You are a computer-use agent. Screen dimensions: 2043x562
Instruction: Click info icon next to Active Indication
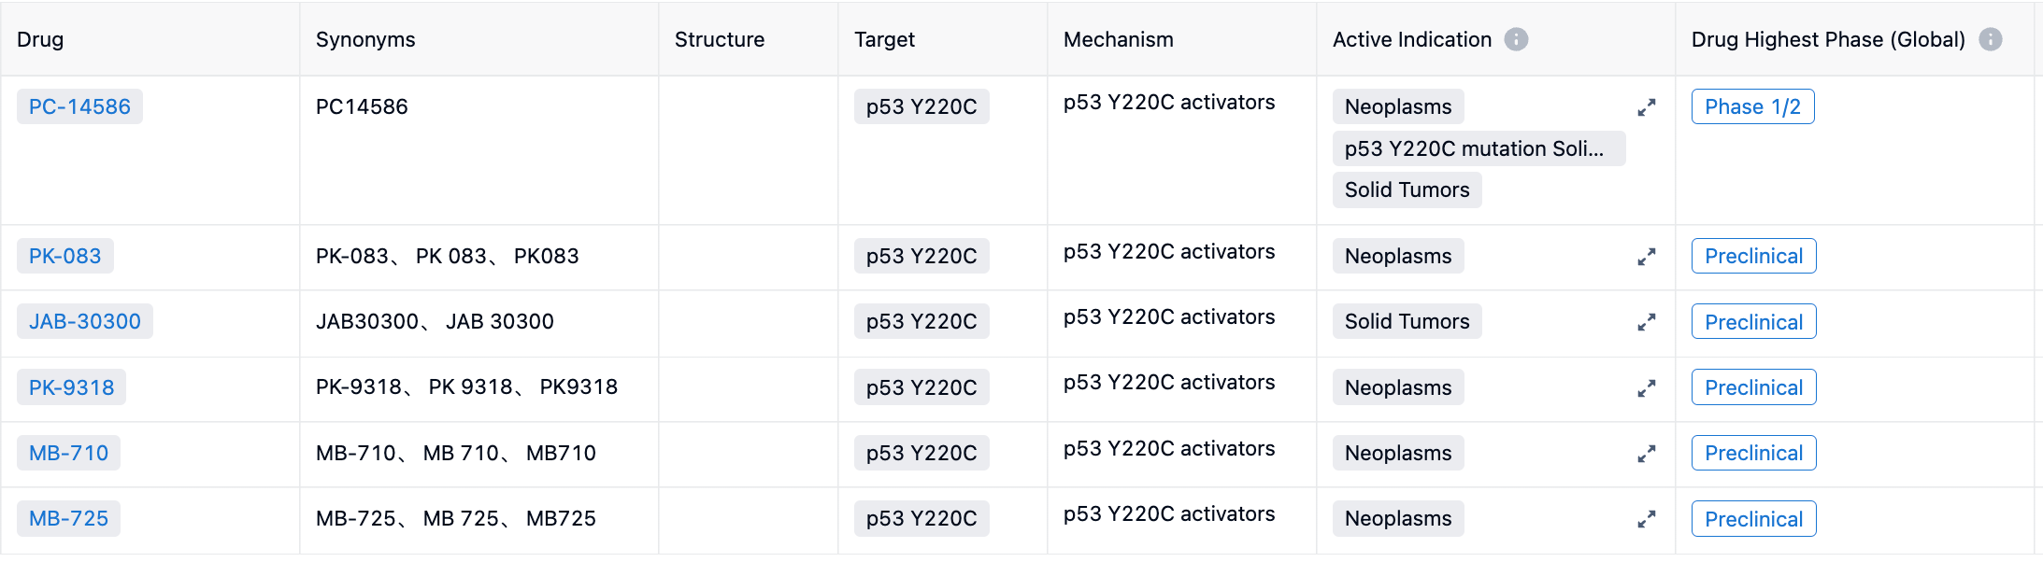click(1516, 39)
